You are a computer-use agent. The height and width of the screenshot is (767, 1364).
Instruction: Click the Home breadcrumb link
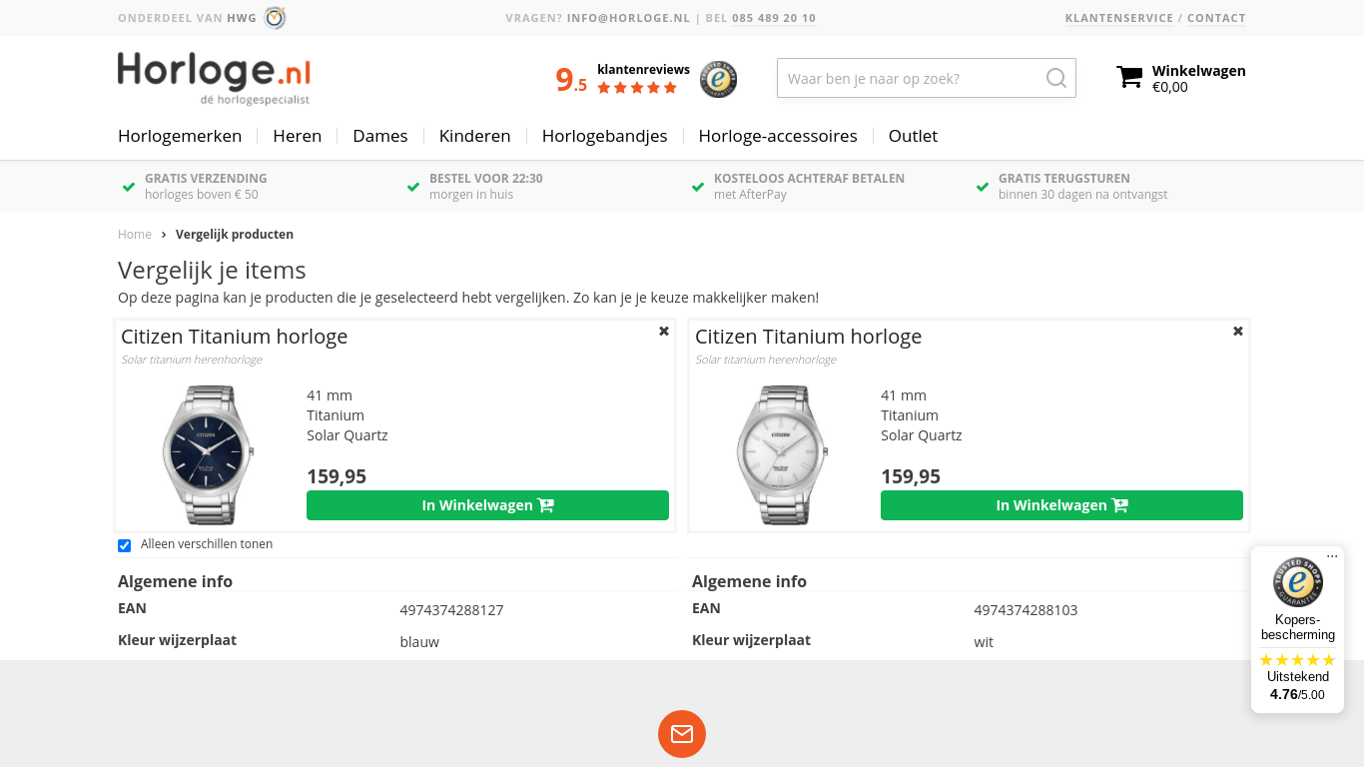(x=135, y=235)
